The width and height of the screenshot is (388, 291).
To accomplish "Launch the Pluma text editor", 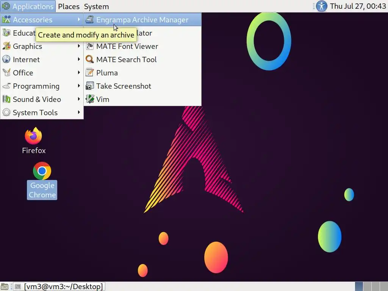I will [x=142, y=73].
